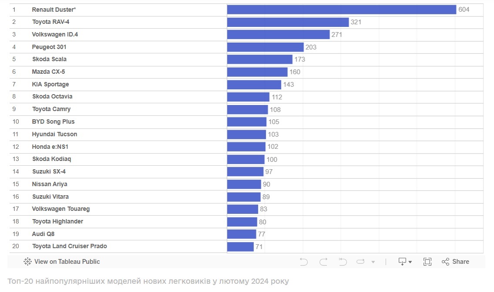Image resolution: width=494 pixels, height=292 pixels.
Task: Click the Tableau logo icon
Action: 27,262
